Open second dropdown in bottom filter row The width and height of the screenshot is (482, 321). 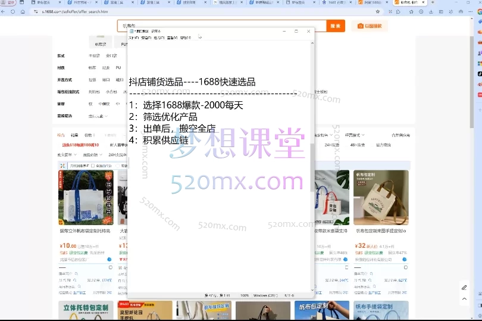pyautogui.click(x=92, y=154)
